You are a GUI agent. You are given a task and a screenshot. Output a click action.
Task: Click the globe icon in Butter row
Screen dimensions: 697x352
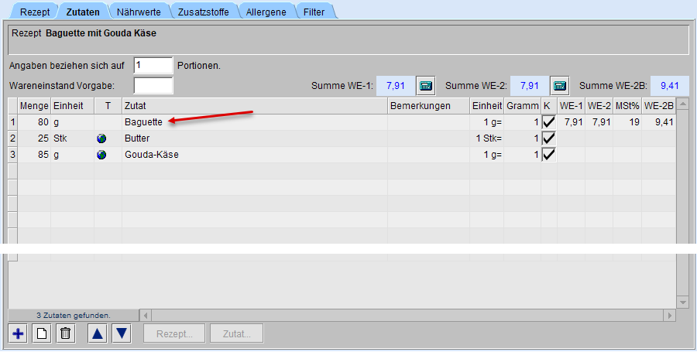coord(101,138)
